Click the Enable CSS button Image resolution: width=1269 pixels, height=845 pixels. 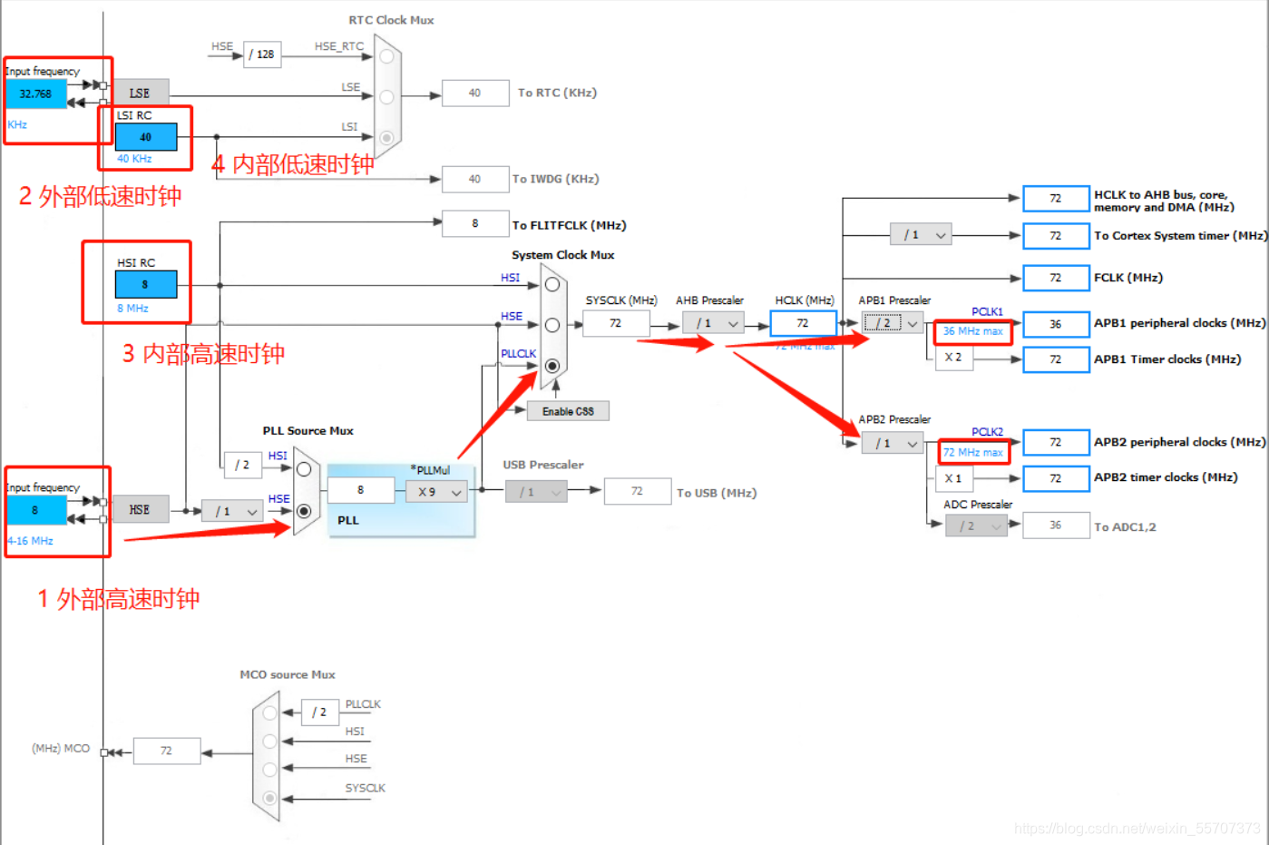(x=568, y=411)
